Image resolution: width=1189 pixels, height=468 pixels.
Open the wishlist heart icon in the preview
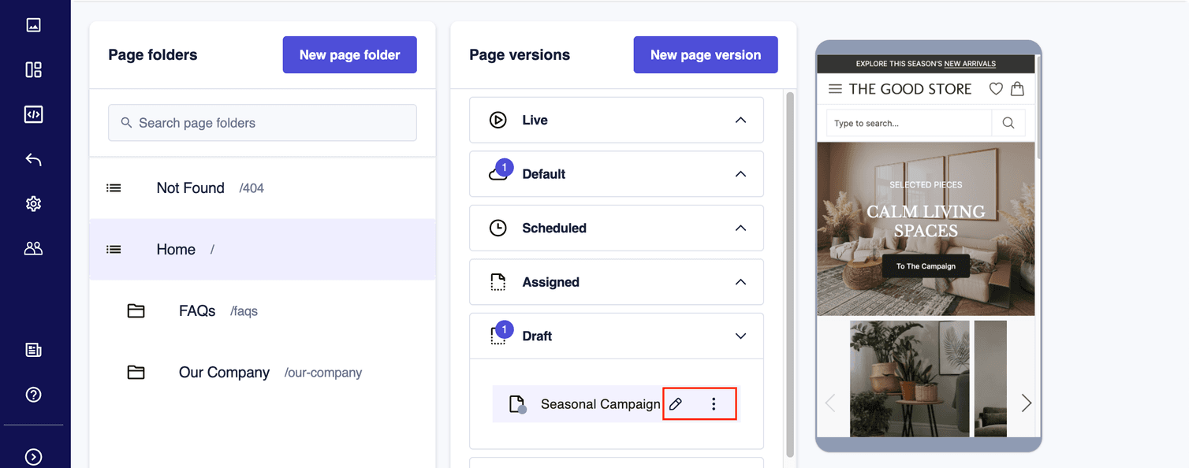pyautogui.click(x=996, y=88)
